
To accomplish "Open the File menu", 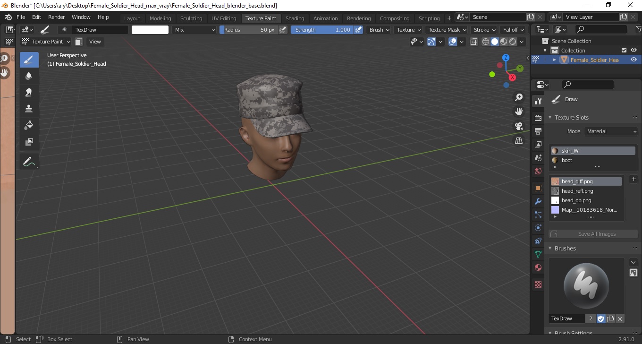I will (21, 17).
